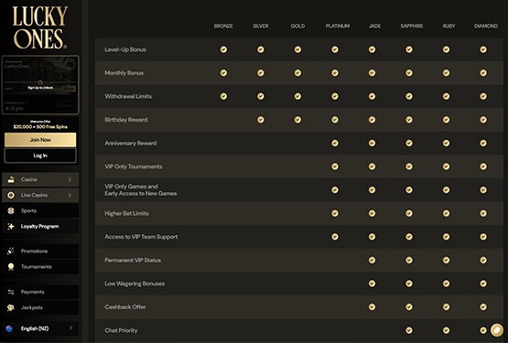The height and width of the screenshot is (343, 508).
Task: Click Ruby check for Cashback Offer
Action: coord(446,306)
